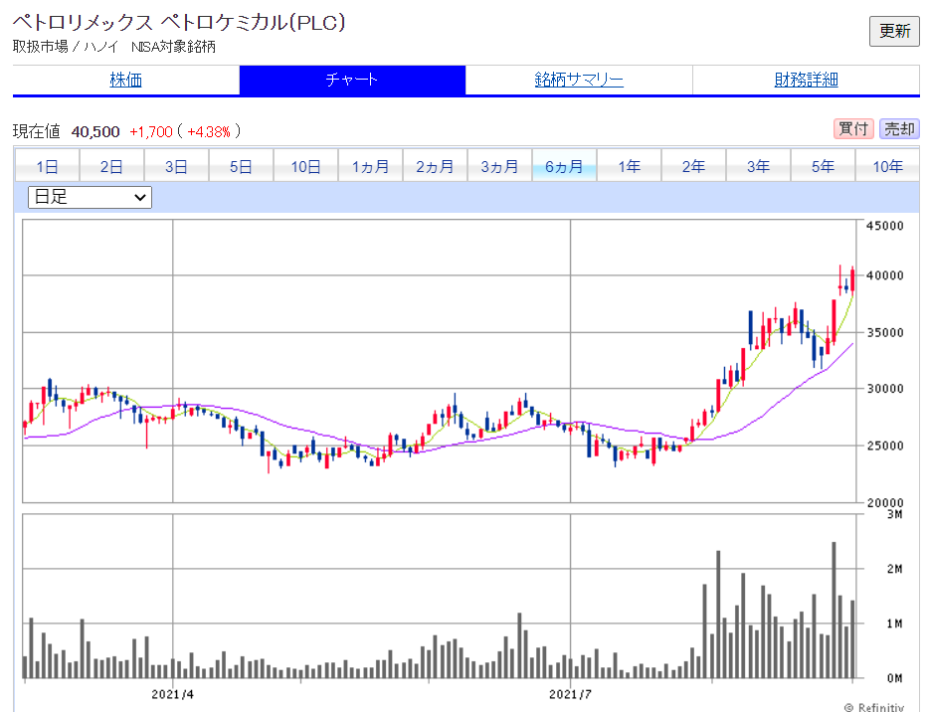Click the 取扱市場 / ハノイ market text

[x=66, y=46]
